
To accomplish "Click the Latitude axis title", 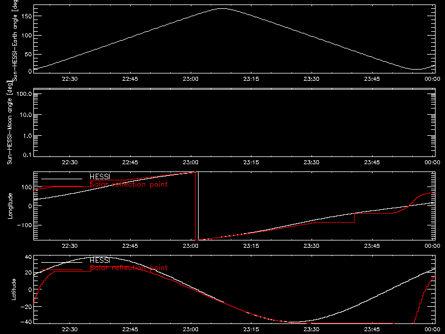I will 13,289.
